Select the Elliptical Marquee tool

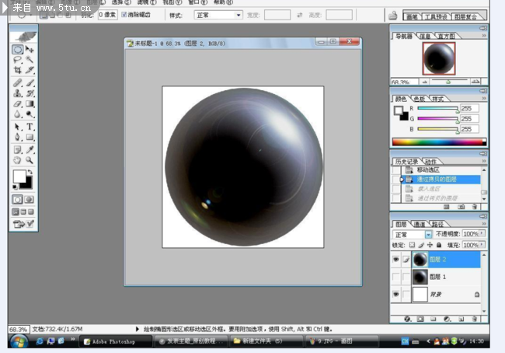17,49
